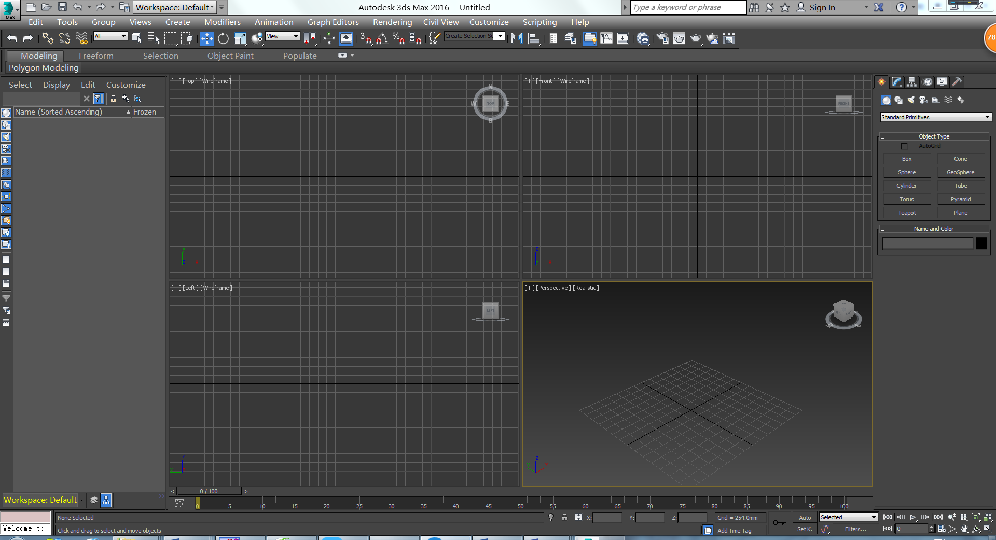Click the Select and Link icon

48,38
